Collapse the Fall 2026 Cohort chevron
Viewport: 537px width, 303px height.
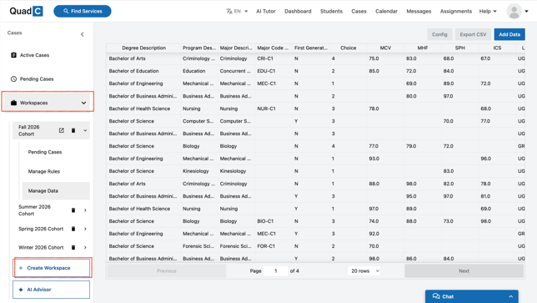(85, 130)
